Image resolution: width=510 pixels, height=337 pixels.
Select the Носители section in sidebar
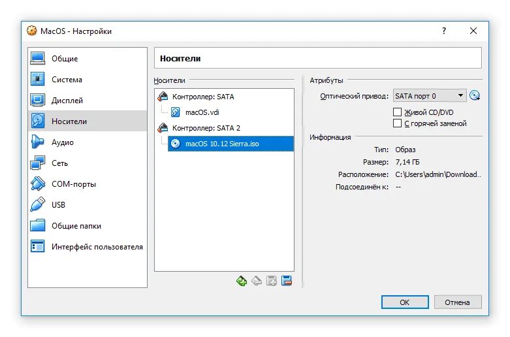point(87,121)
